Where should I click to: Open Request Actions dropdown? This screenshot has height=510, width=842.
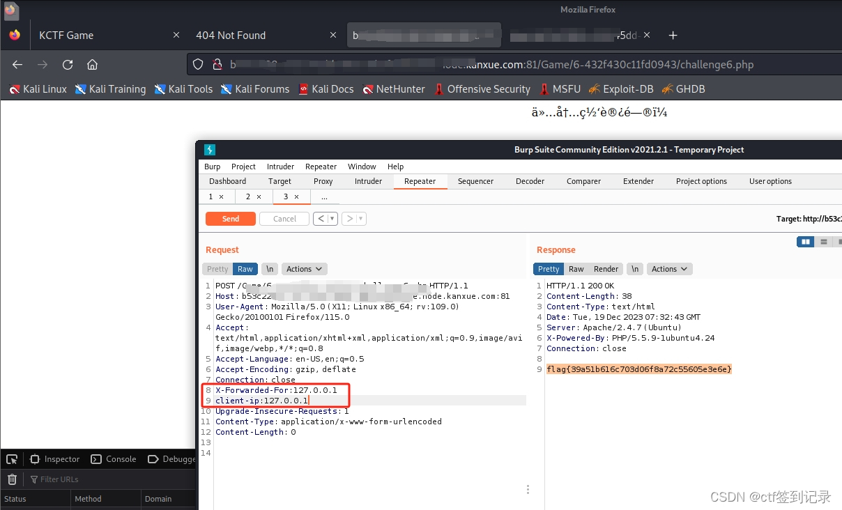(x=305, y=269)
